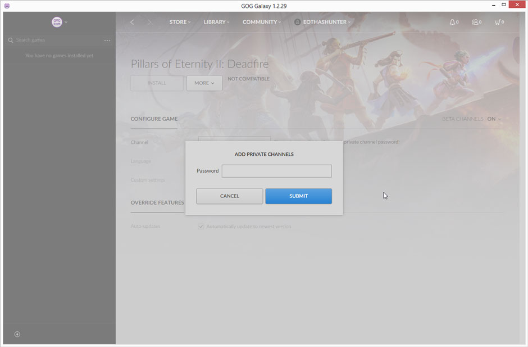Click into the Password field
The image size is (528, 347).
[x=277, y=171]
